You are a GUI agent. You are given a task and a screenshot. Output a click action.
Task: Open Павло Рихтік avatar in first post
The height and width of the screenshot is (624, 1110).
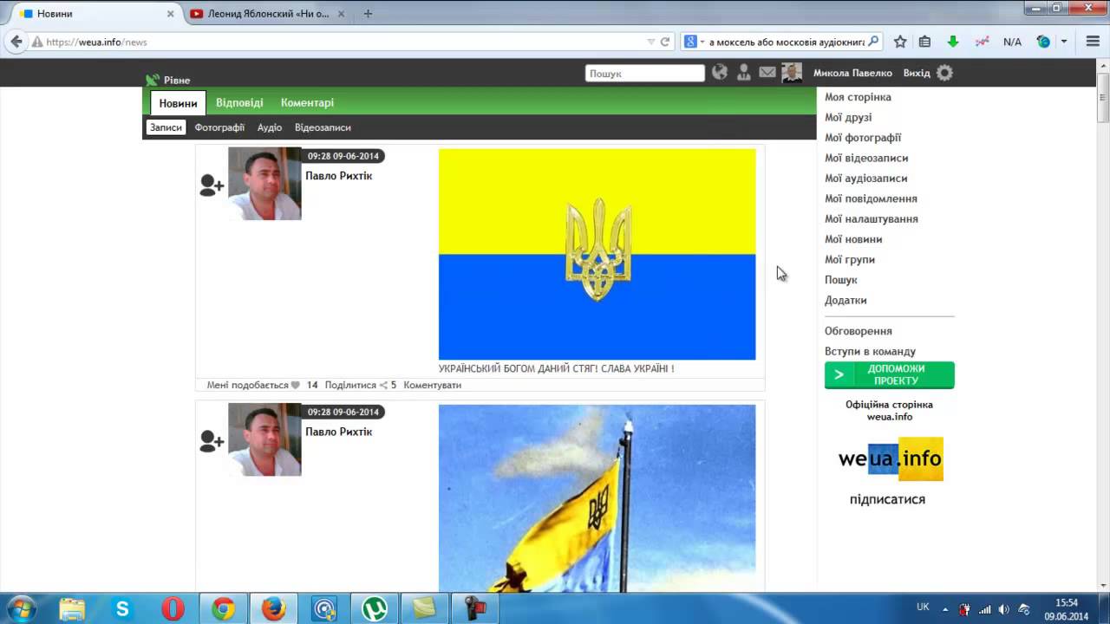pyautogui.click(x=264, y=183)
